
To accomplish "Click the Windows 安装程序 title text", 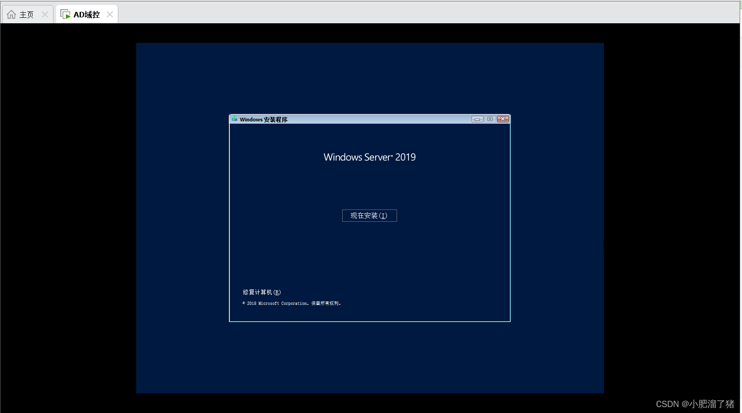I will (x=264, y=120).
